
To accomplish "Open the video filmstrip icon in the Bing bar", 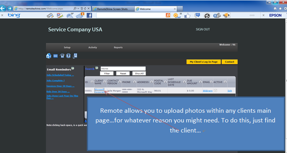I will (217, 15).
